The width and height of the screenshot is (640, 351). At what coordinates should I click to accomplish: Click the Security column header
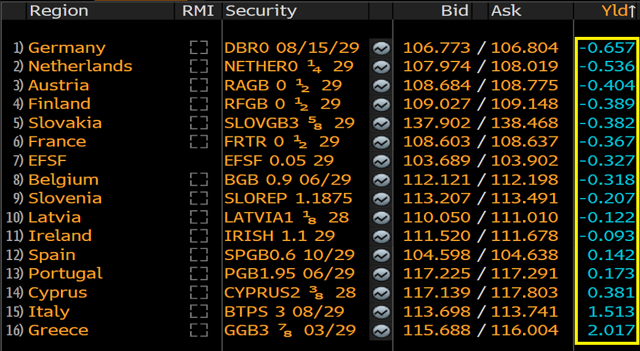(261, 10)
